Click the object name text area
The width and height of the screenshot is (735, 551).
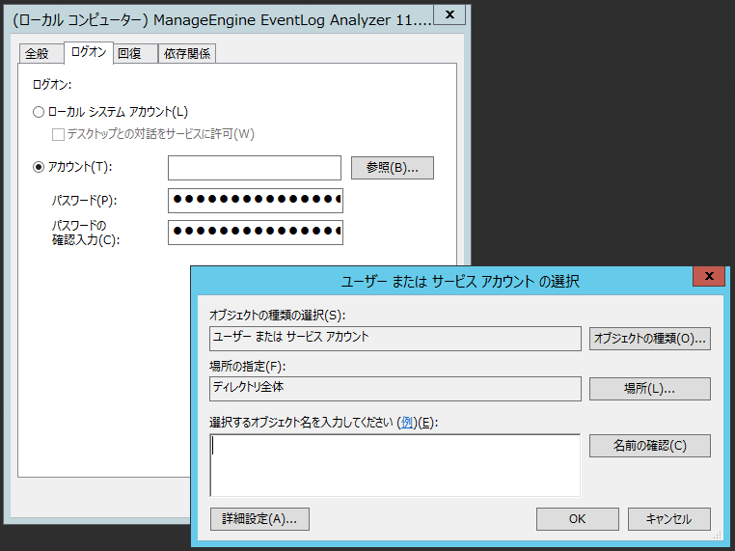[x=395, y=465]
